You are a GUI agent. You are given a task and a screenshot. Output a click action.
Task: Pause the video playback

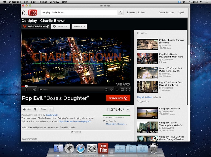(26, 90)
